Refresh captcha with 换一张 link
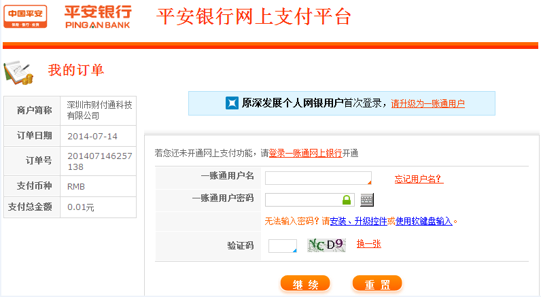 tap(369, 244)
